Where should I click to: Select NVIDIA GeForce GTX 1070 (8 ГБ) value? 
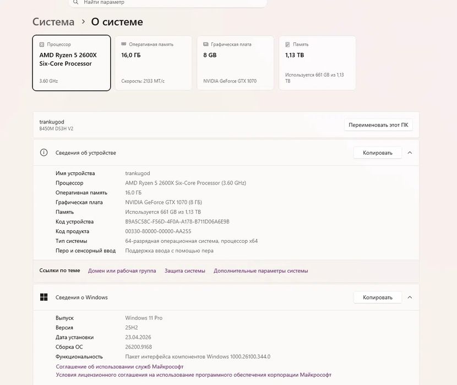pyautogui.click(x=164, y=202)
